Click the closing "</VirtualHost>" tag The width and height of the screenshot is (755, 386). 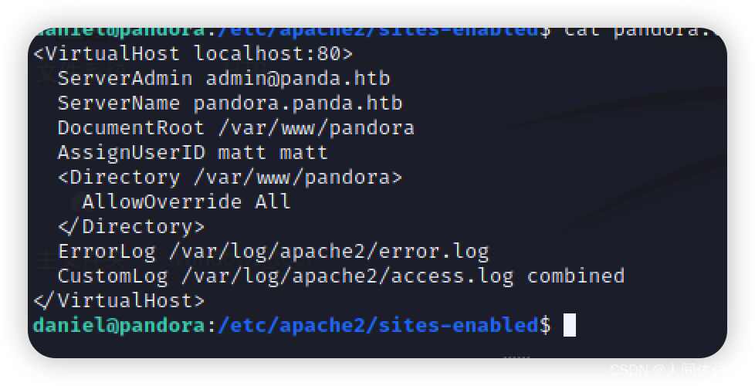[119, 300]
